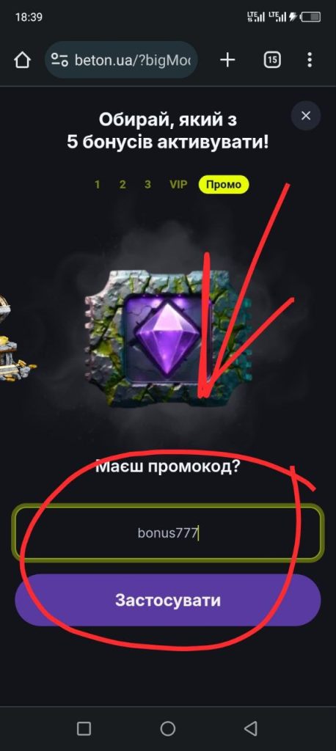Switch to bonus tab 3
Image resolution: width=336 pixels, height=751 pixels.
pyautogui.click(x=147, y=184)
